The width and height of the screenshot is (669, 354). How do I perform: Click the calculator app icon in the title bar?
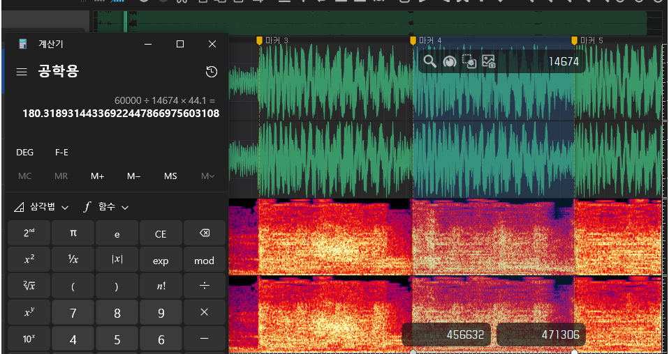pyautogui.click(x=22, y=44)
